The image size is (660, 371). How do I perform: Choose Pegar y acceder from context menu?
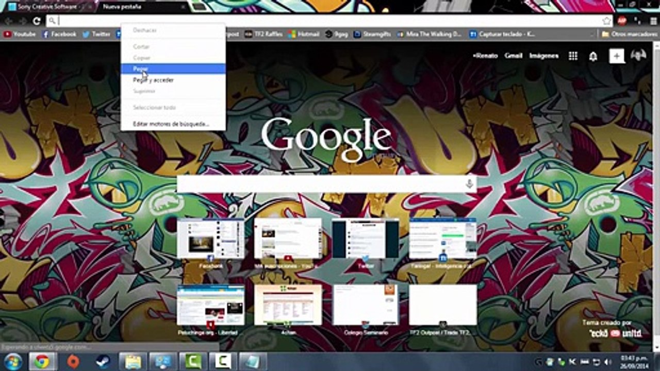(173, 80)
